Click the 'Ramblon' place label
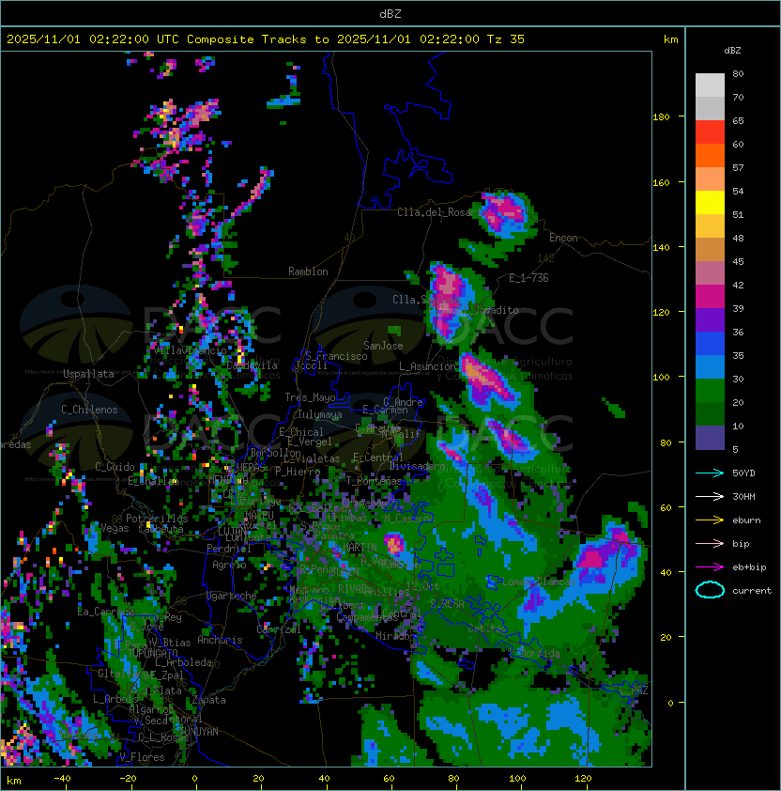Screen dimensions: 781x791 click(308, 271)
